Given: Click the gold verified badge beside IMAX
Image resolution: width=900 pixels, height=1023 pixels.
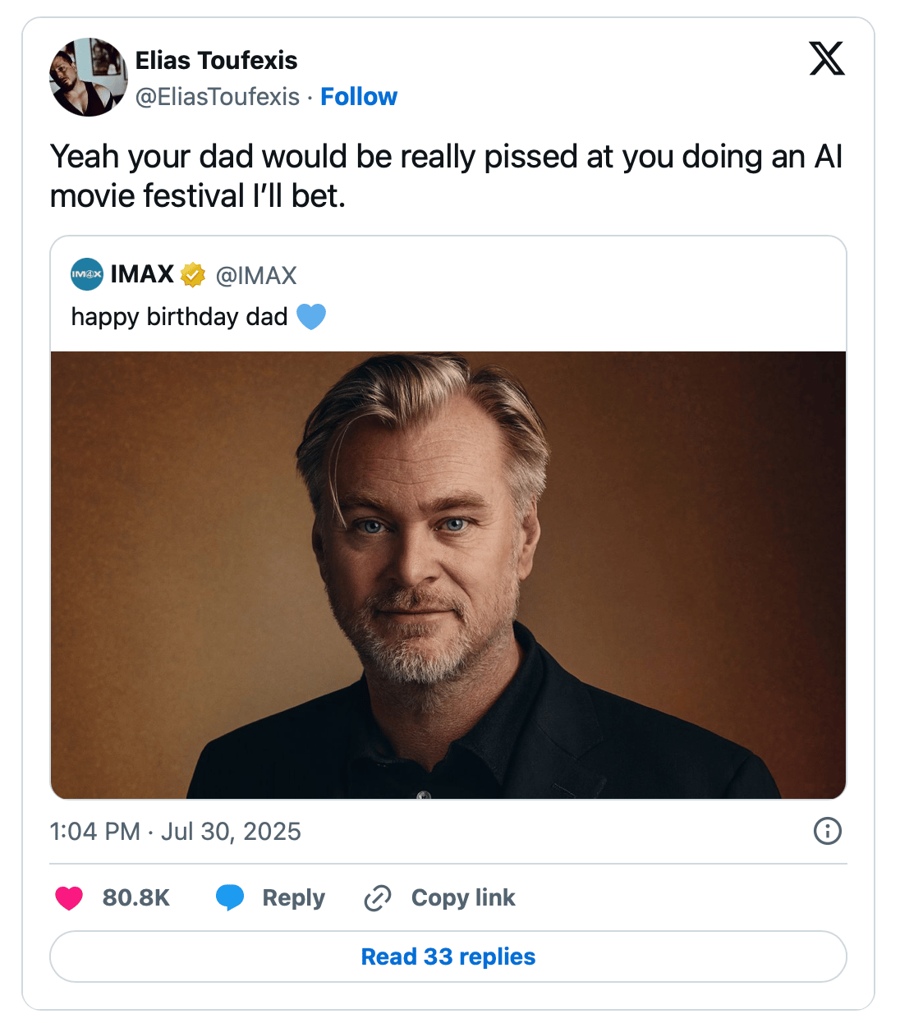Looking at the screenshot, I should pos(193,275).
